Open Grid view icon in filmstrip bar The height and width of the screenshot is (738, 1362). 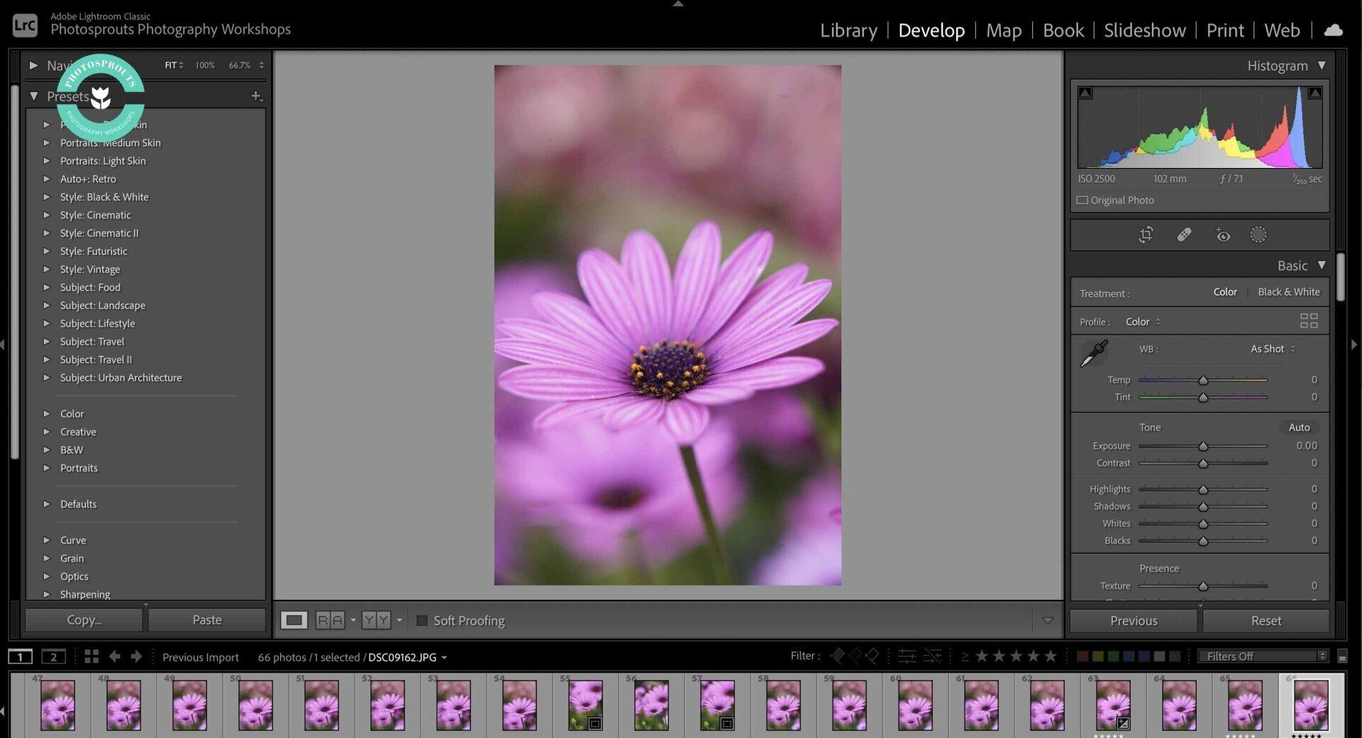(x=92, y=656)
